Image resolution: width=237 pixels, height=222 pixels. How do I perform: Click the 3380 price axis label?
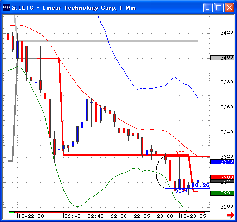(x=227, y=82)
